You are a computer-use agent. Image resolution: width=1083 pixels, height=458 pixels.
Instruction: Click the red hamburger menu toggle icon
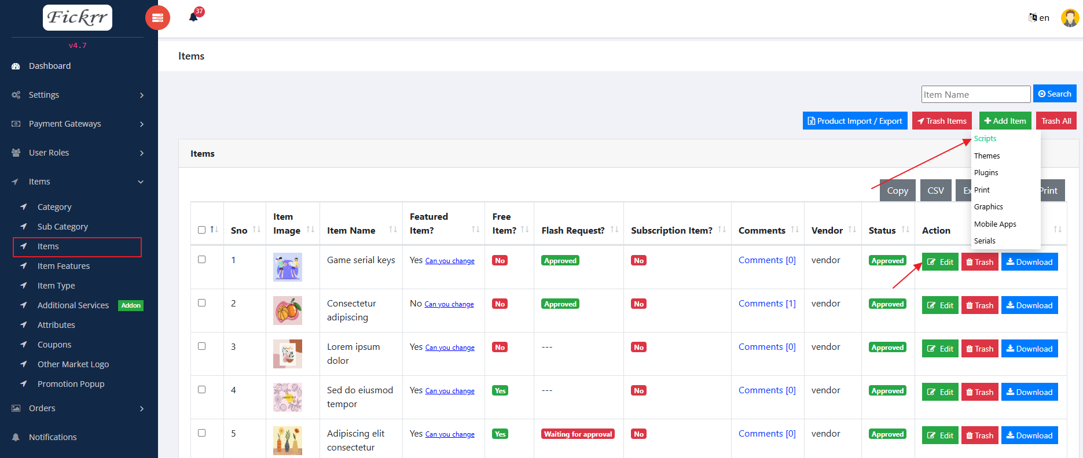point(157,18)
